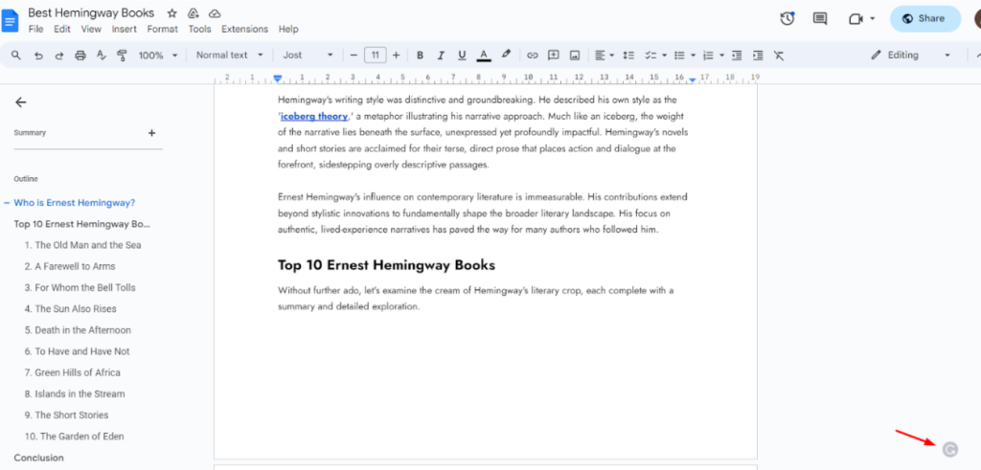Jump to Islands in the Stream
The image size is (981, 470).
point(75,393)
